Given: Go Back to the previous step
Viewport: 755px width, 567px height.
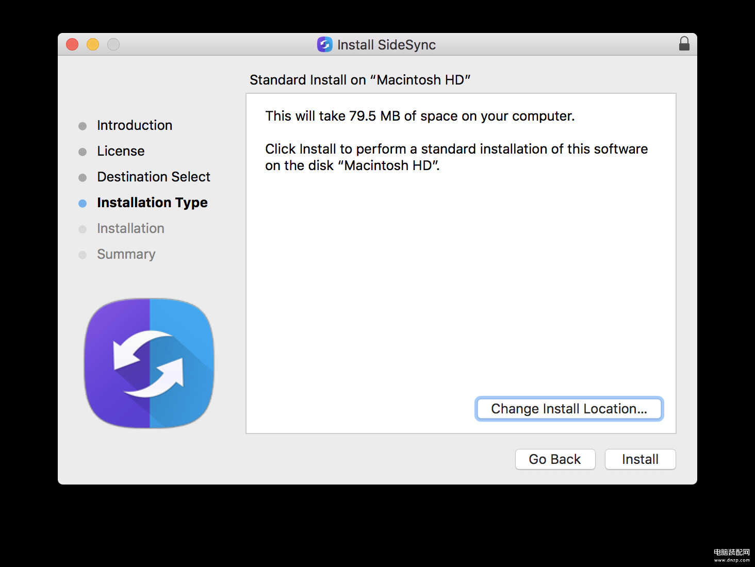Looking at the screenshot, I should 555,459.
